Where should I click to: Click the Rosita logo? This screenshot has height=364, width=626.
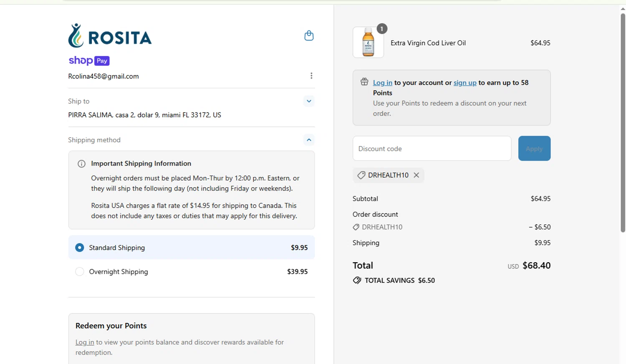(110, 35)
